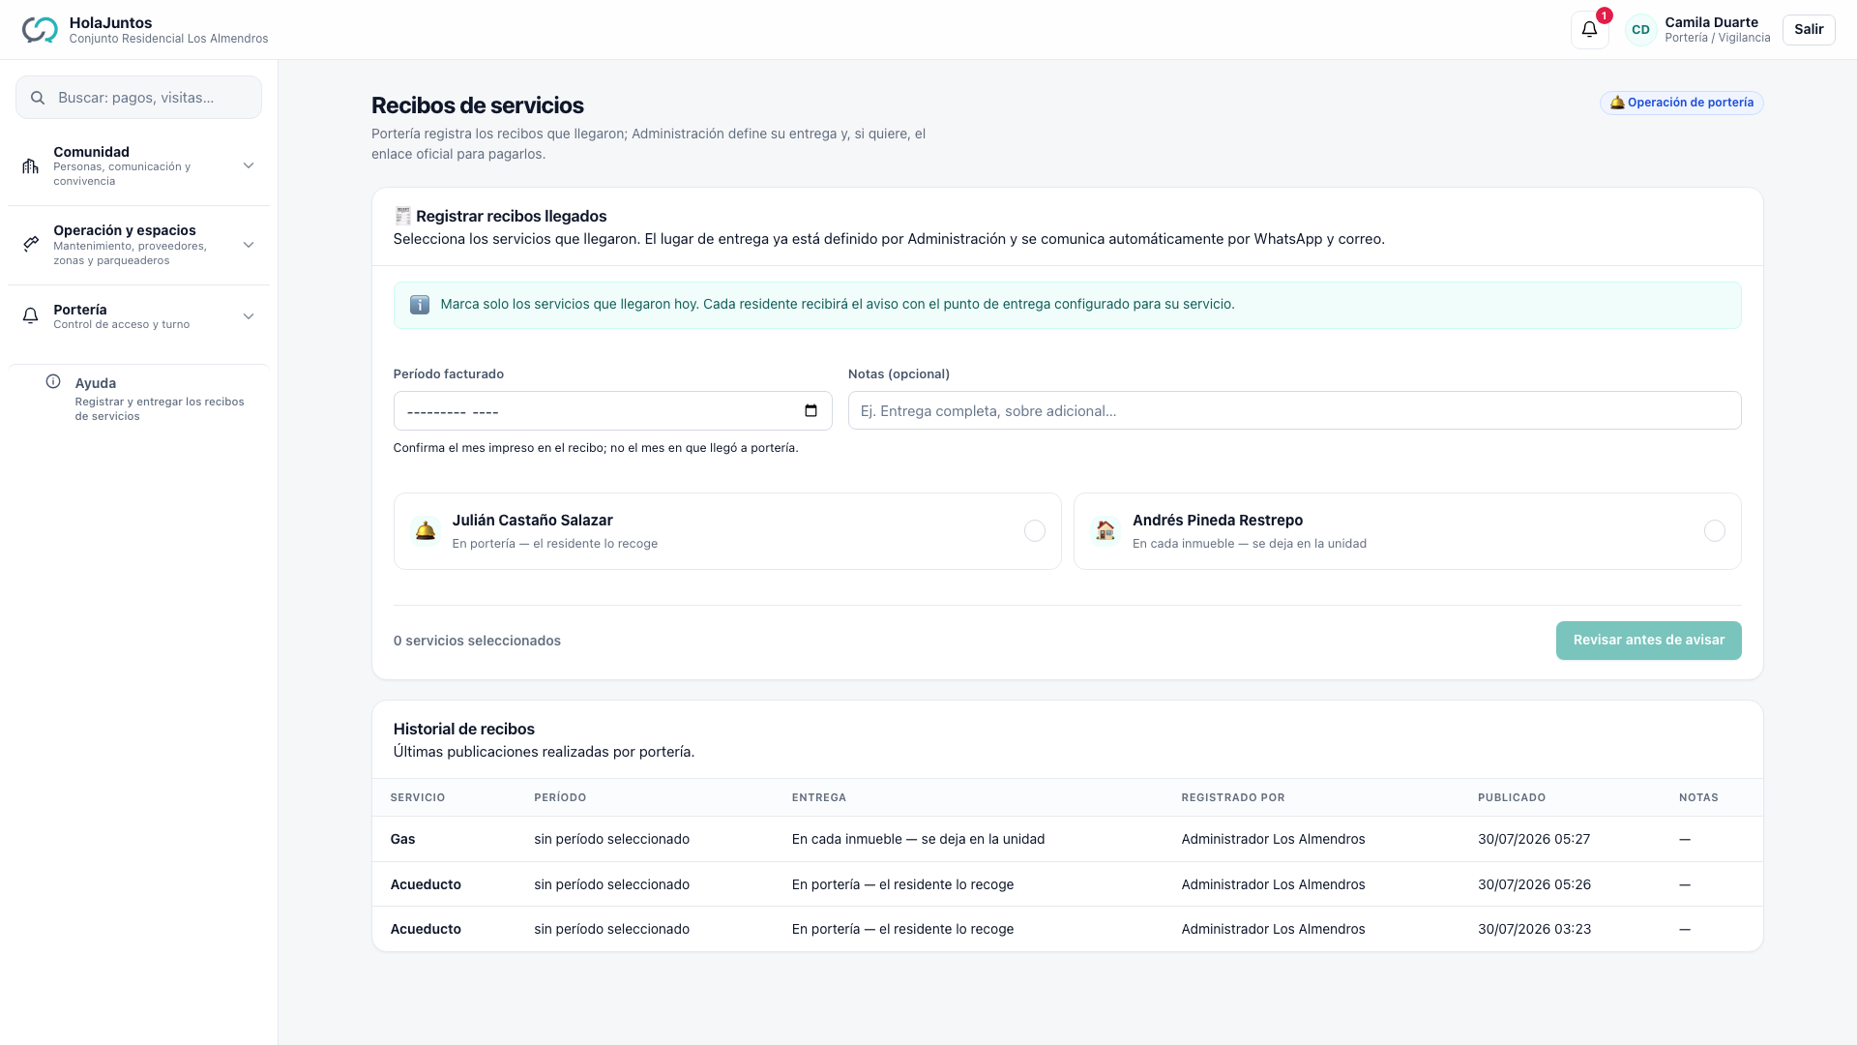Screen dimensions: 1857x1045
Task: Click the Operación de portería badge
Action: pyautogui.click(x=1681, y=103)
